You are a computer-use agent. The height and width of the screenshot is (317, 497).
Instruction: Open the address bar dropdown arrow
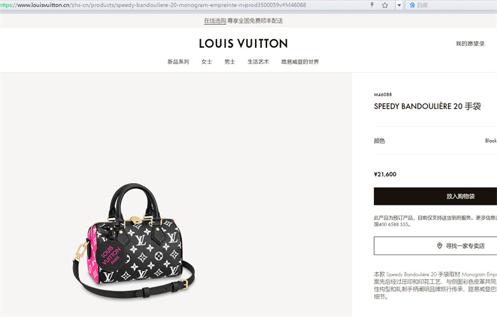(x=399, y=5)
